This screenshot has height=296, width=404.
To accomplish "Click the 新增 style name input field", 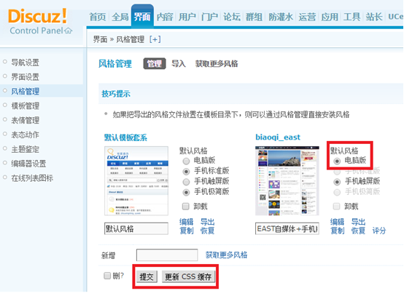I will click(x=167, y=255).
